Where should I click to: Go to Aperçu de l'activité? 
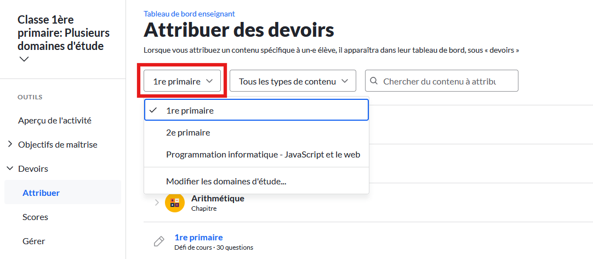click(55, 121)
